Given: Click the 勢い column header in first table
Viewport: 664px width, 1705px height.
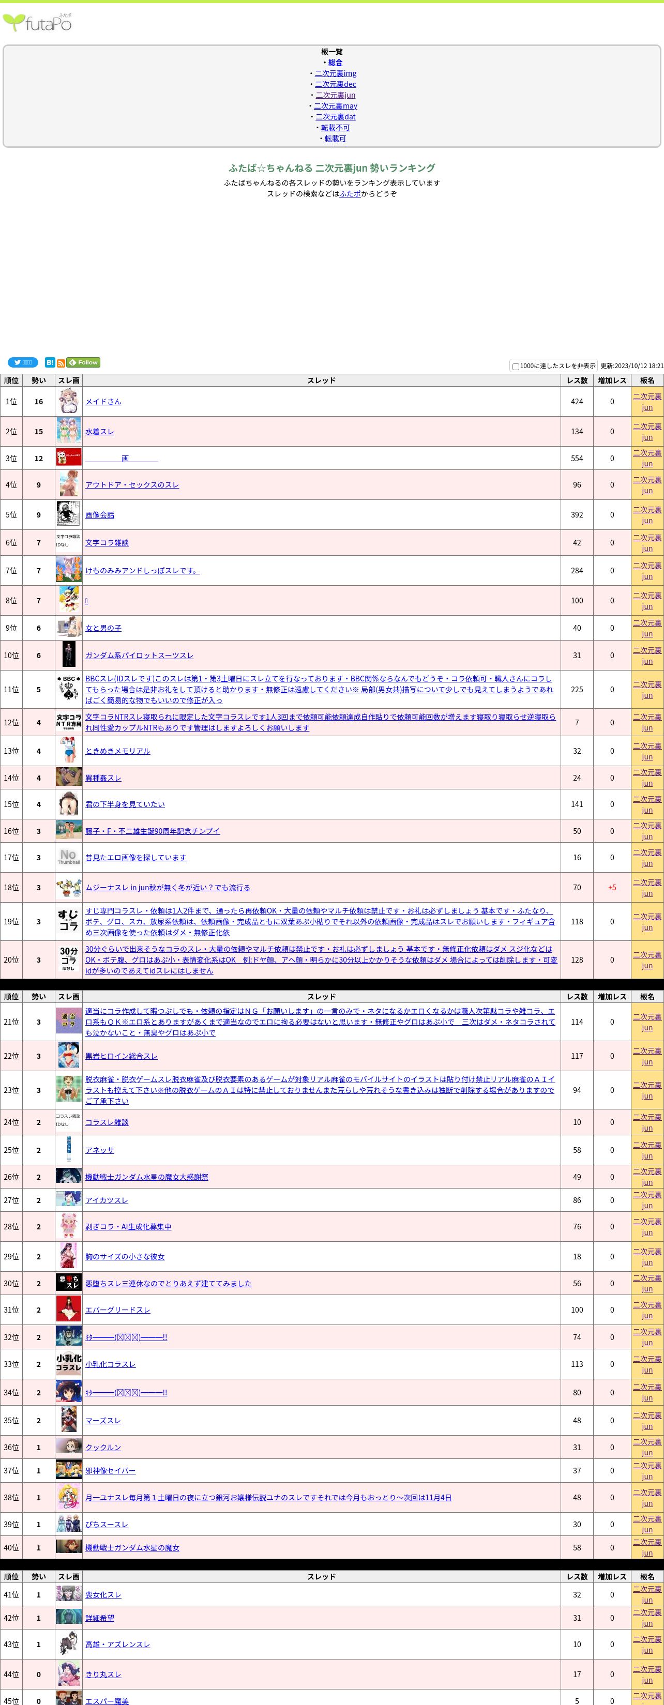Looking at the screenshot, I should 38,380.
